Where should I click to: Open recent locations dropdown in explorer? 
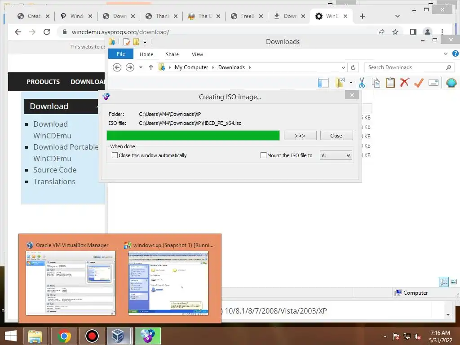[141, 67]
